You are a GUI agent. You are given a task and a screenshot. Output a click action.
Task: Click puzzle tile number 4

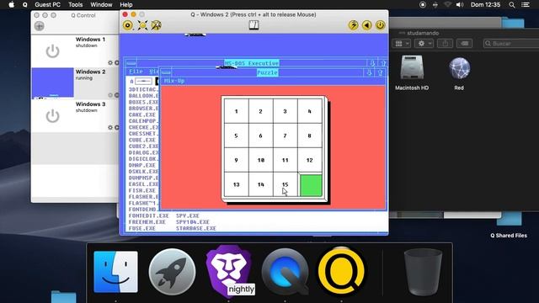point(309,111)
